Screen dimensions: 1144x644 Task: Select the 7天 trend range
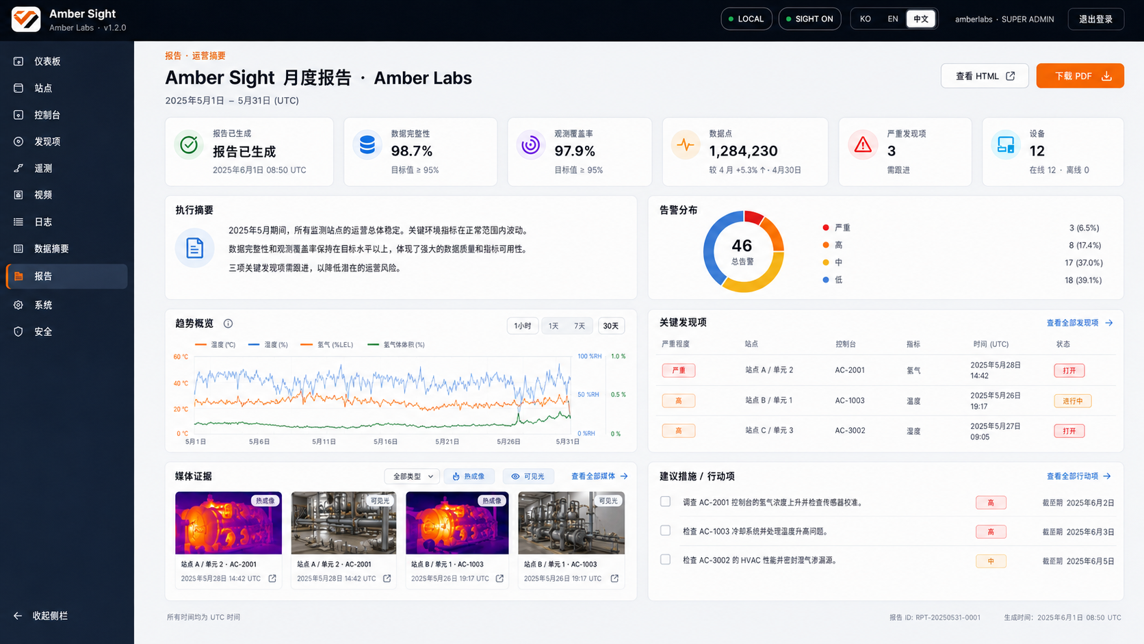tap(580, 326)
